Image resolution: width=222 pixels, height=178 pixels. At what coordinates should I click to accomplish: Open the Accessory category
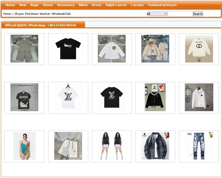tap(66, 5)
